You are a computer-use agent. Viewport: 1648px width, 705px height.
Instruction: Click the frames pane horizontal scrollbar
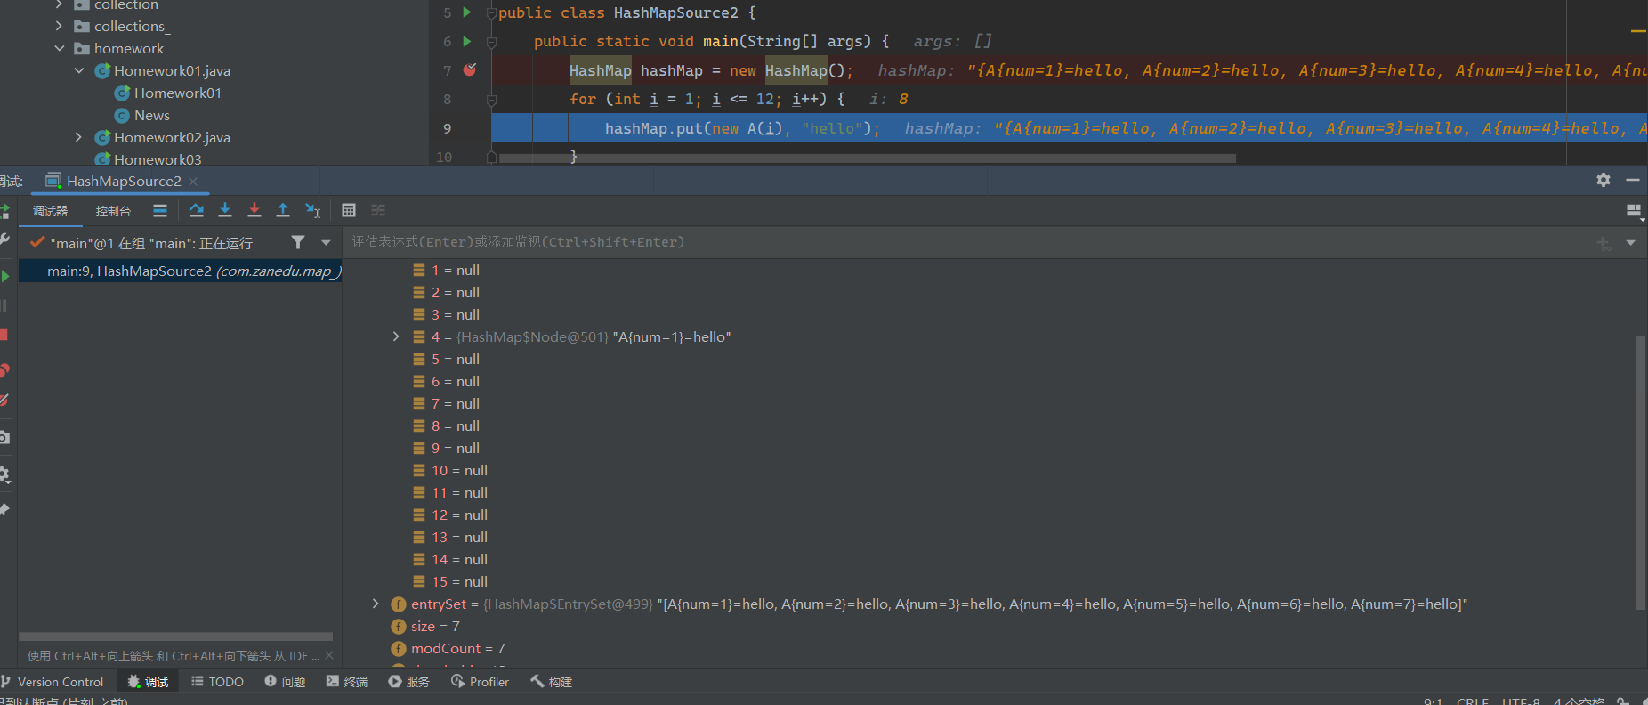(175, 636)
